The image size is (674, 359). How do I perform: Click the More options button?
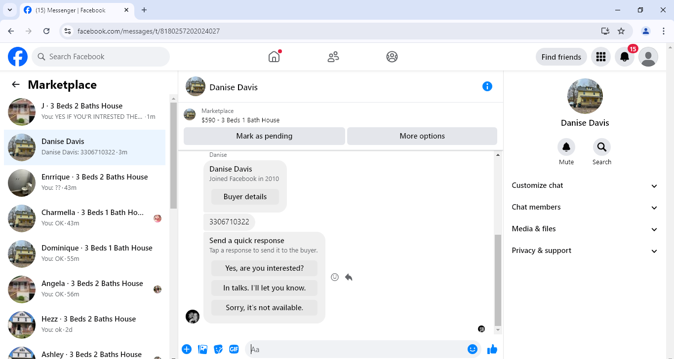coord(422,136)
